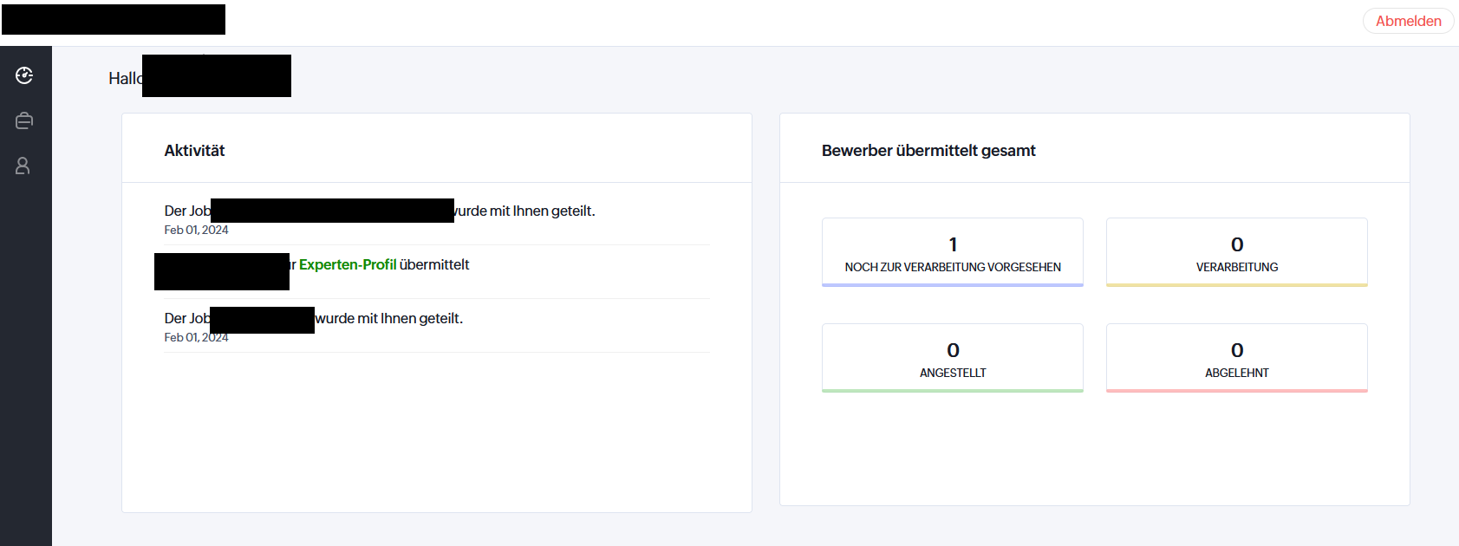Click the green bar beneath Angestellt
The image size is (1459, 546).
coord(953,391)
